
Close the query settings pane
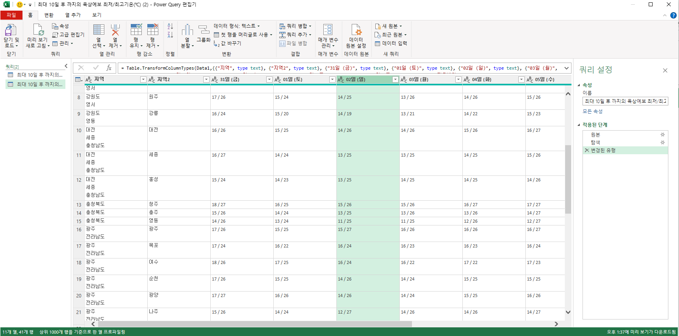click(665, 70)
